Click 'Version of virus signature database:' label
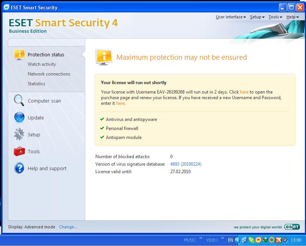The height and width of the screenshot is (246, 306). click(x=130, y=164)
